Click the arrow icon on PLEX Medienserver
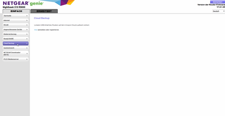225x116 pixels. pos(27,59)
